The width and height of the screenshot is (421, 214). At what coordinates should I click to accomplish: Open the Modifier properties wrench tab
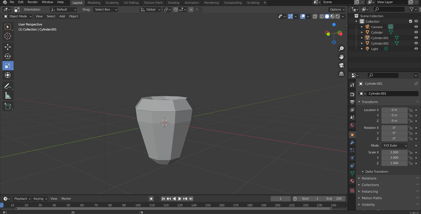coord(352,142)
